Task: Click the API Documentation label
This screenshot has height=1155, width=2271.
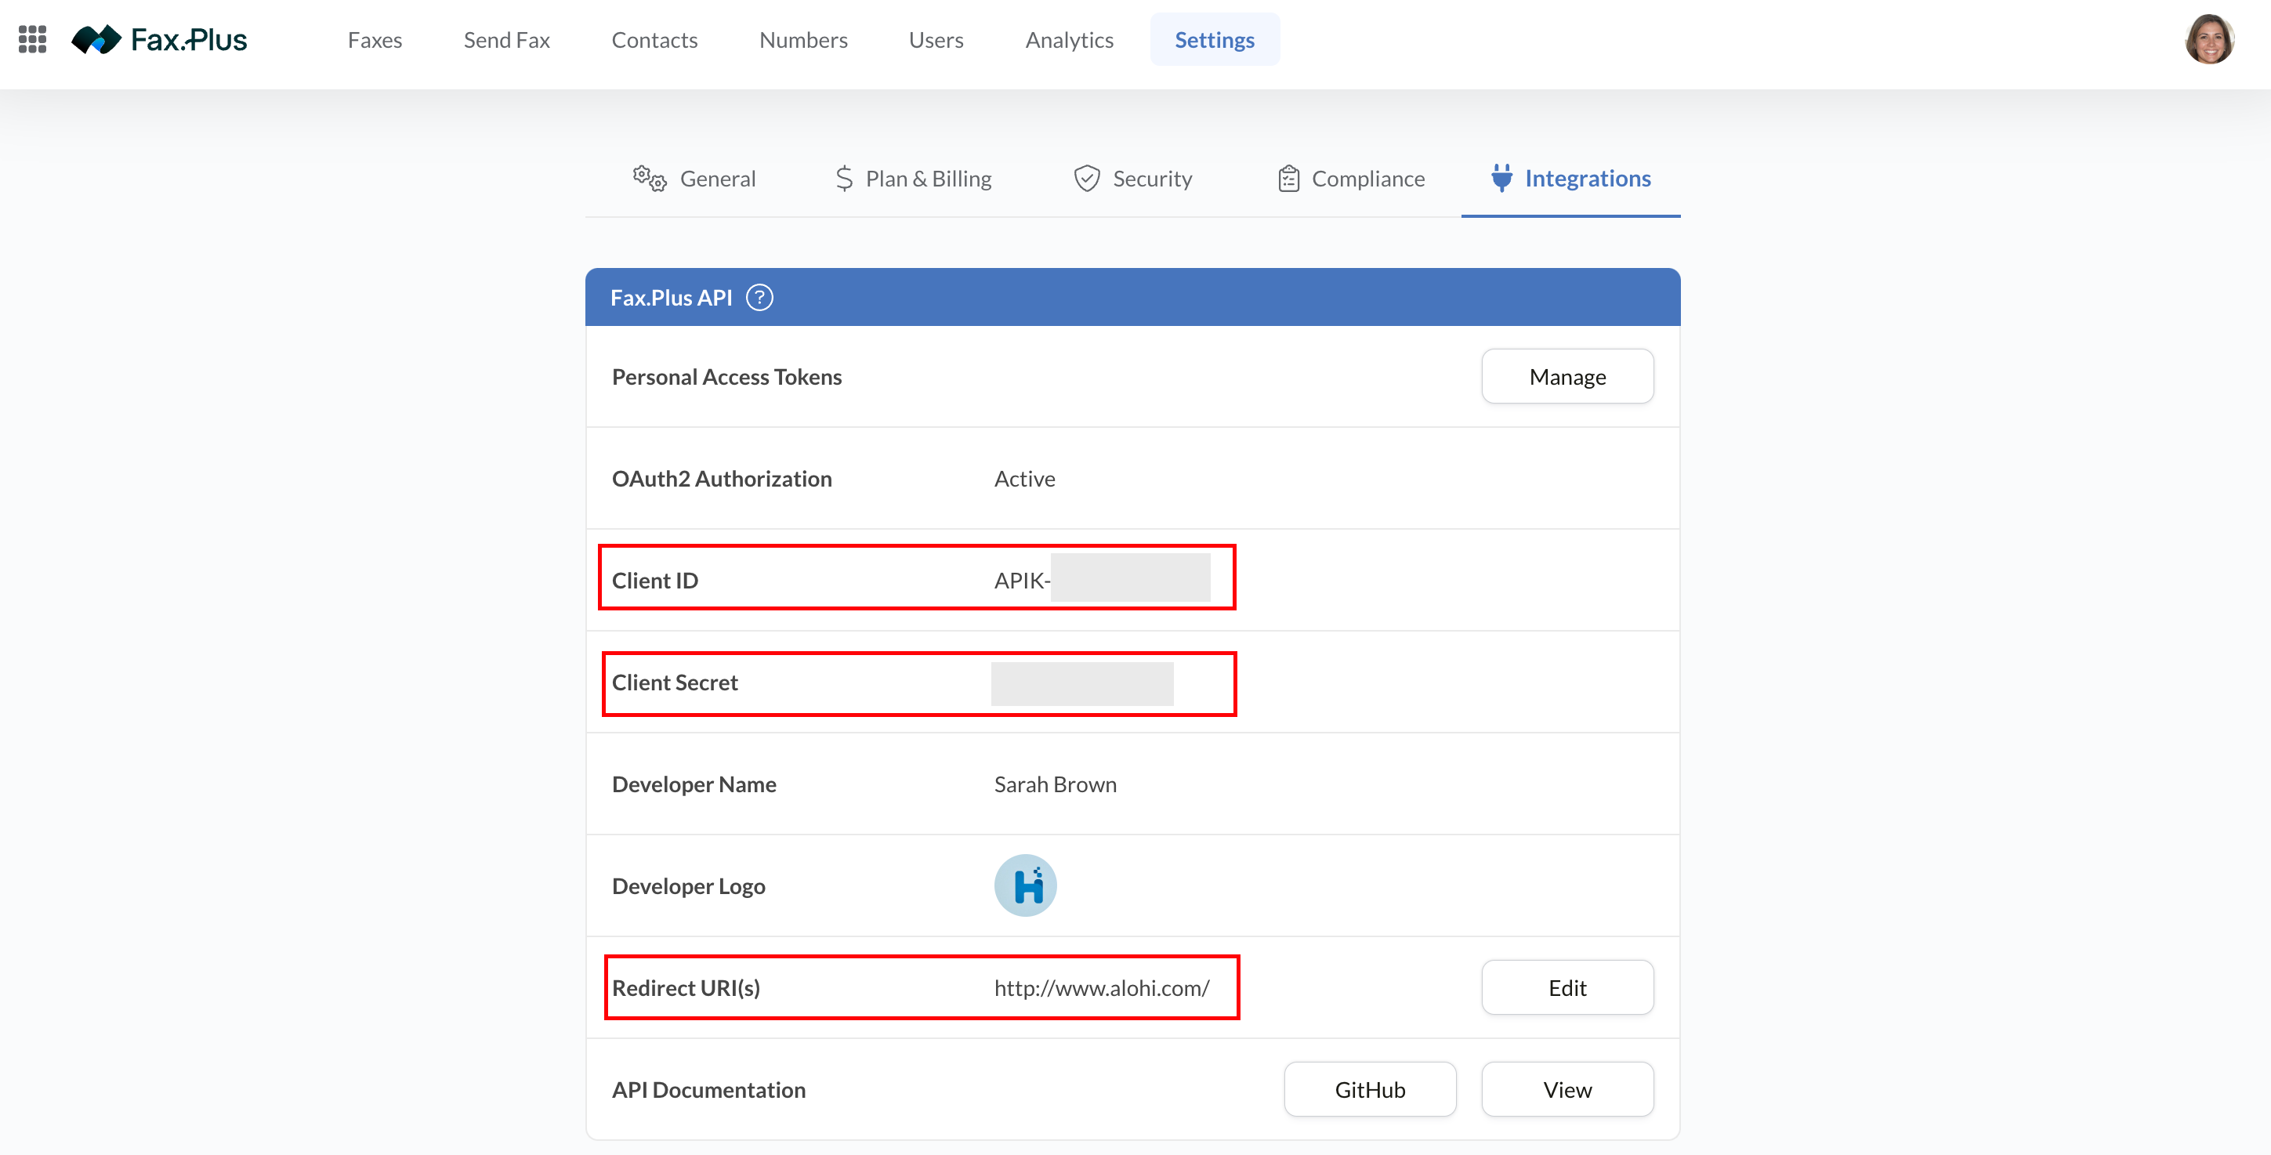Action: [x=708, y=1091]
